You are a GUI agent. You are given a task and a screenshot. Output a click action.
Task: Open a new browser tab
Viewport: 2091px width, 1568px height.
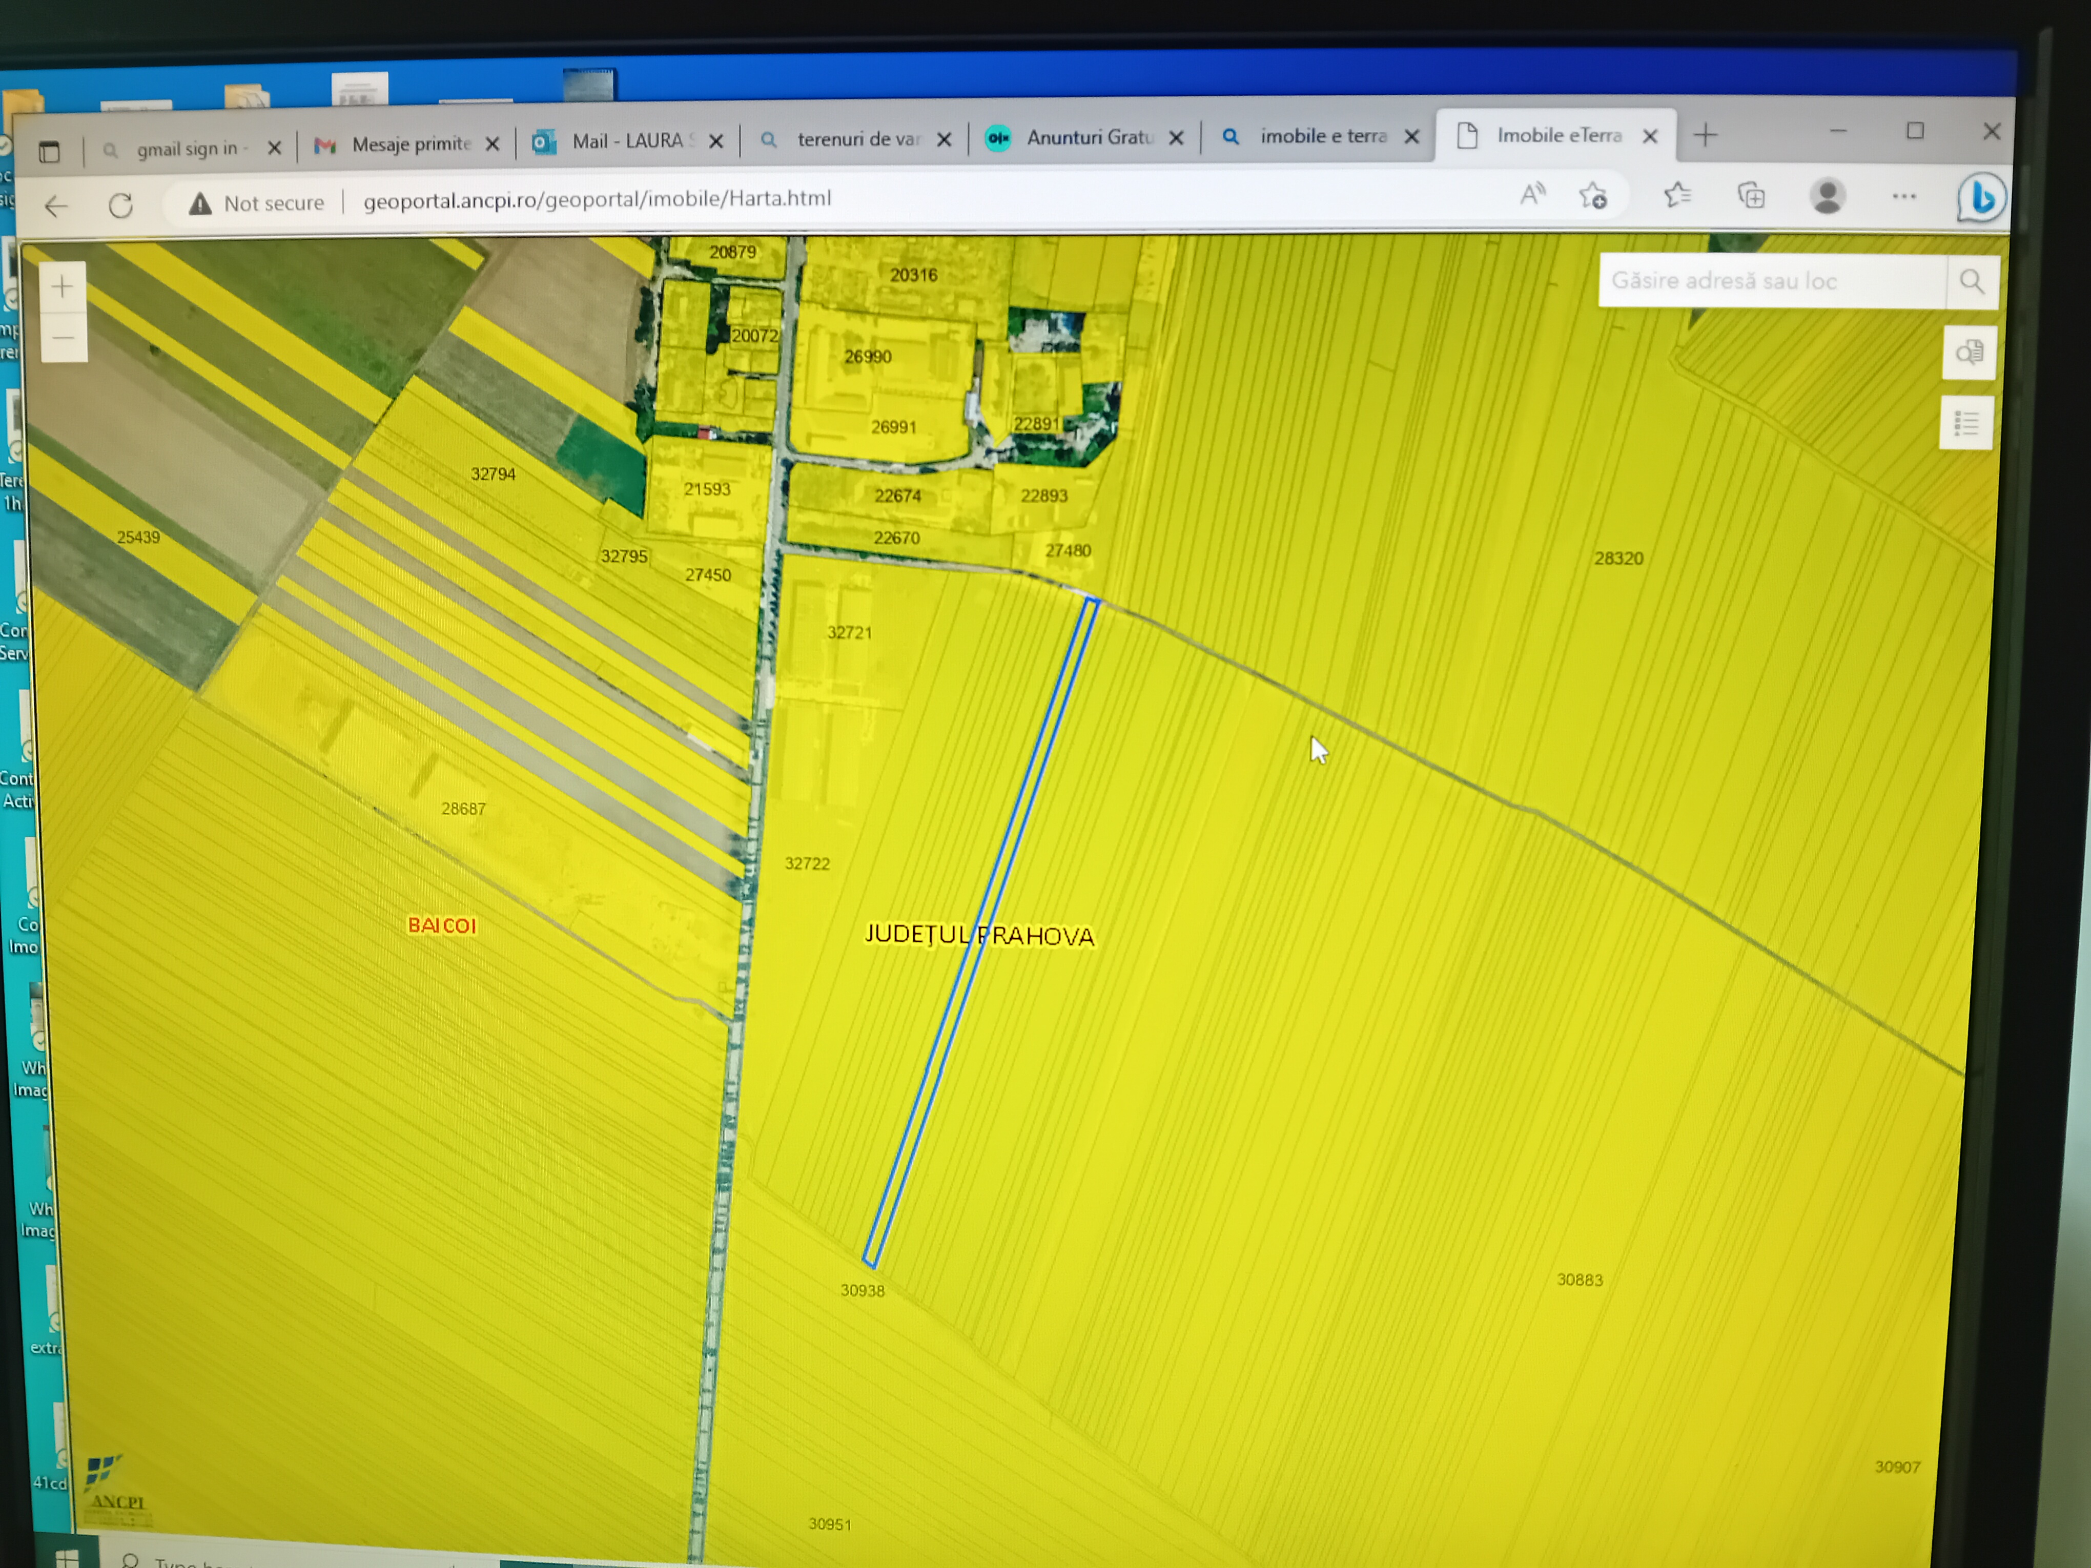tap(1705, 135)
